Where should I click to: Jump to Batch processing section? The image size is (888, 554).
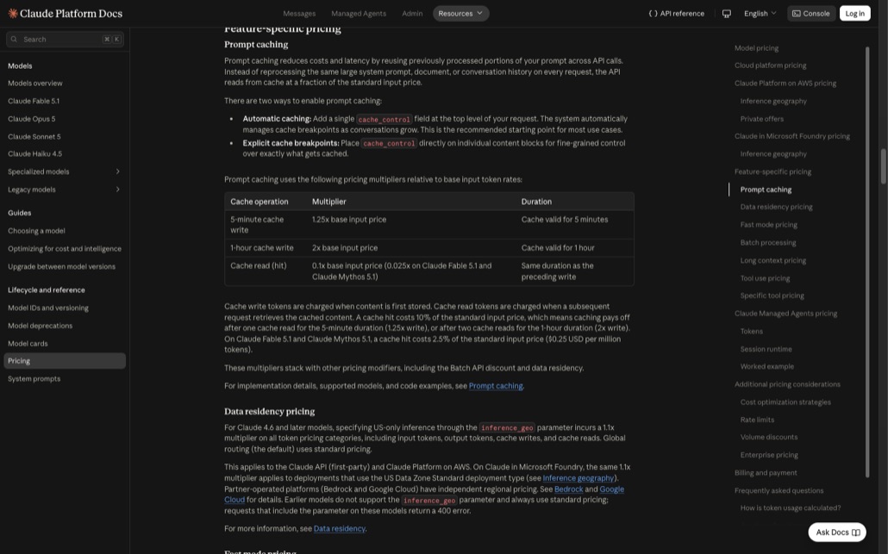768,243
